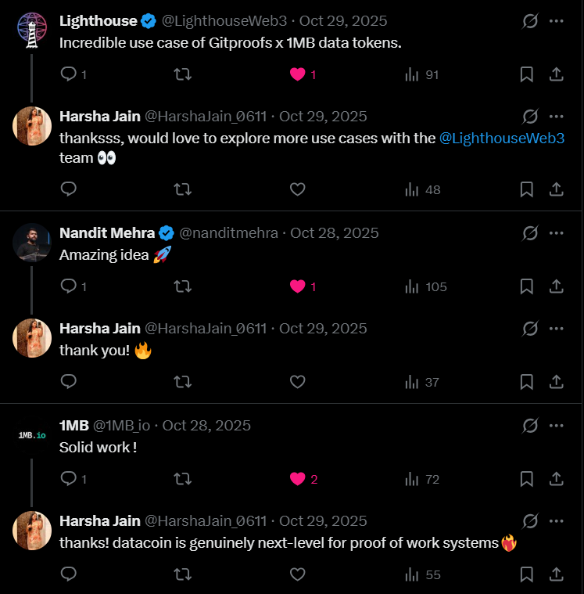Unlike Nandit Mehra's Amazing idea tweet
584x594 pixels.
297,286
